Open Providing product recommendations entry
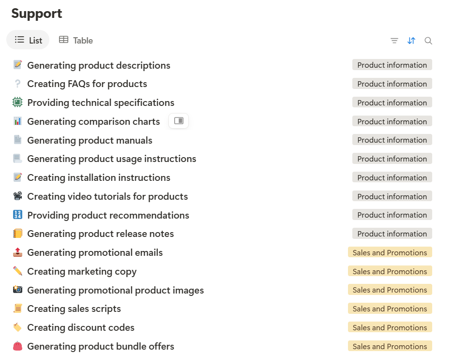Viewport: 468px width, 353px height. [x=108, y=215]
